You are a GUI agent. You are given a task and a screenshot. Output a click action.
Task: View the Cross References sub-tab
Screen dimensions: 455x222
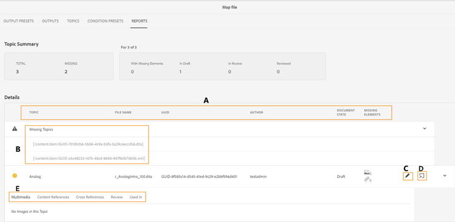90,197
